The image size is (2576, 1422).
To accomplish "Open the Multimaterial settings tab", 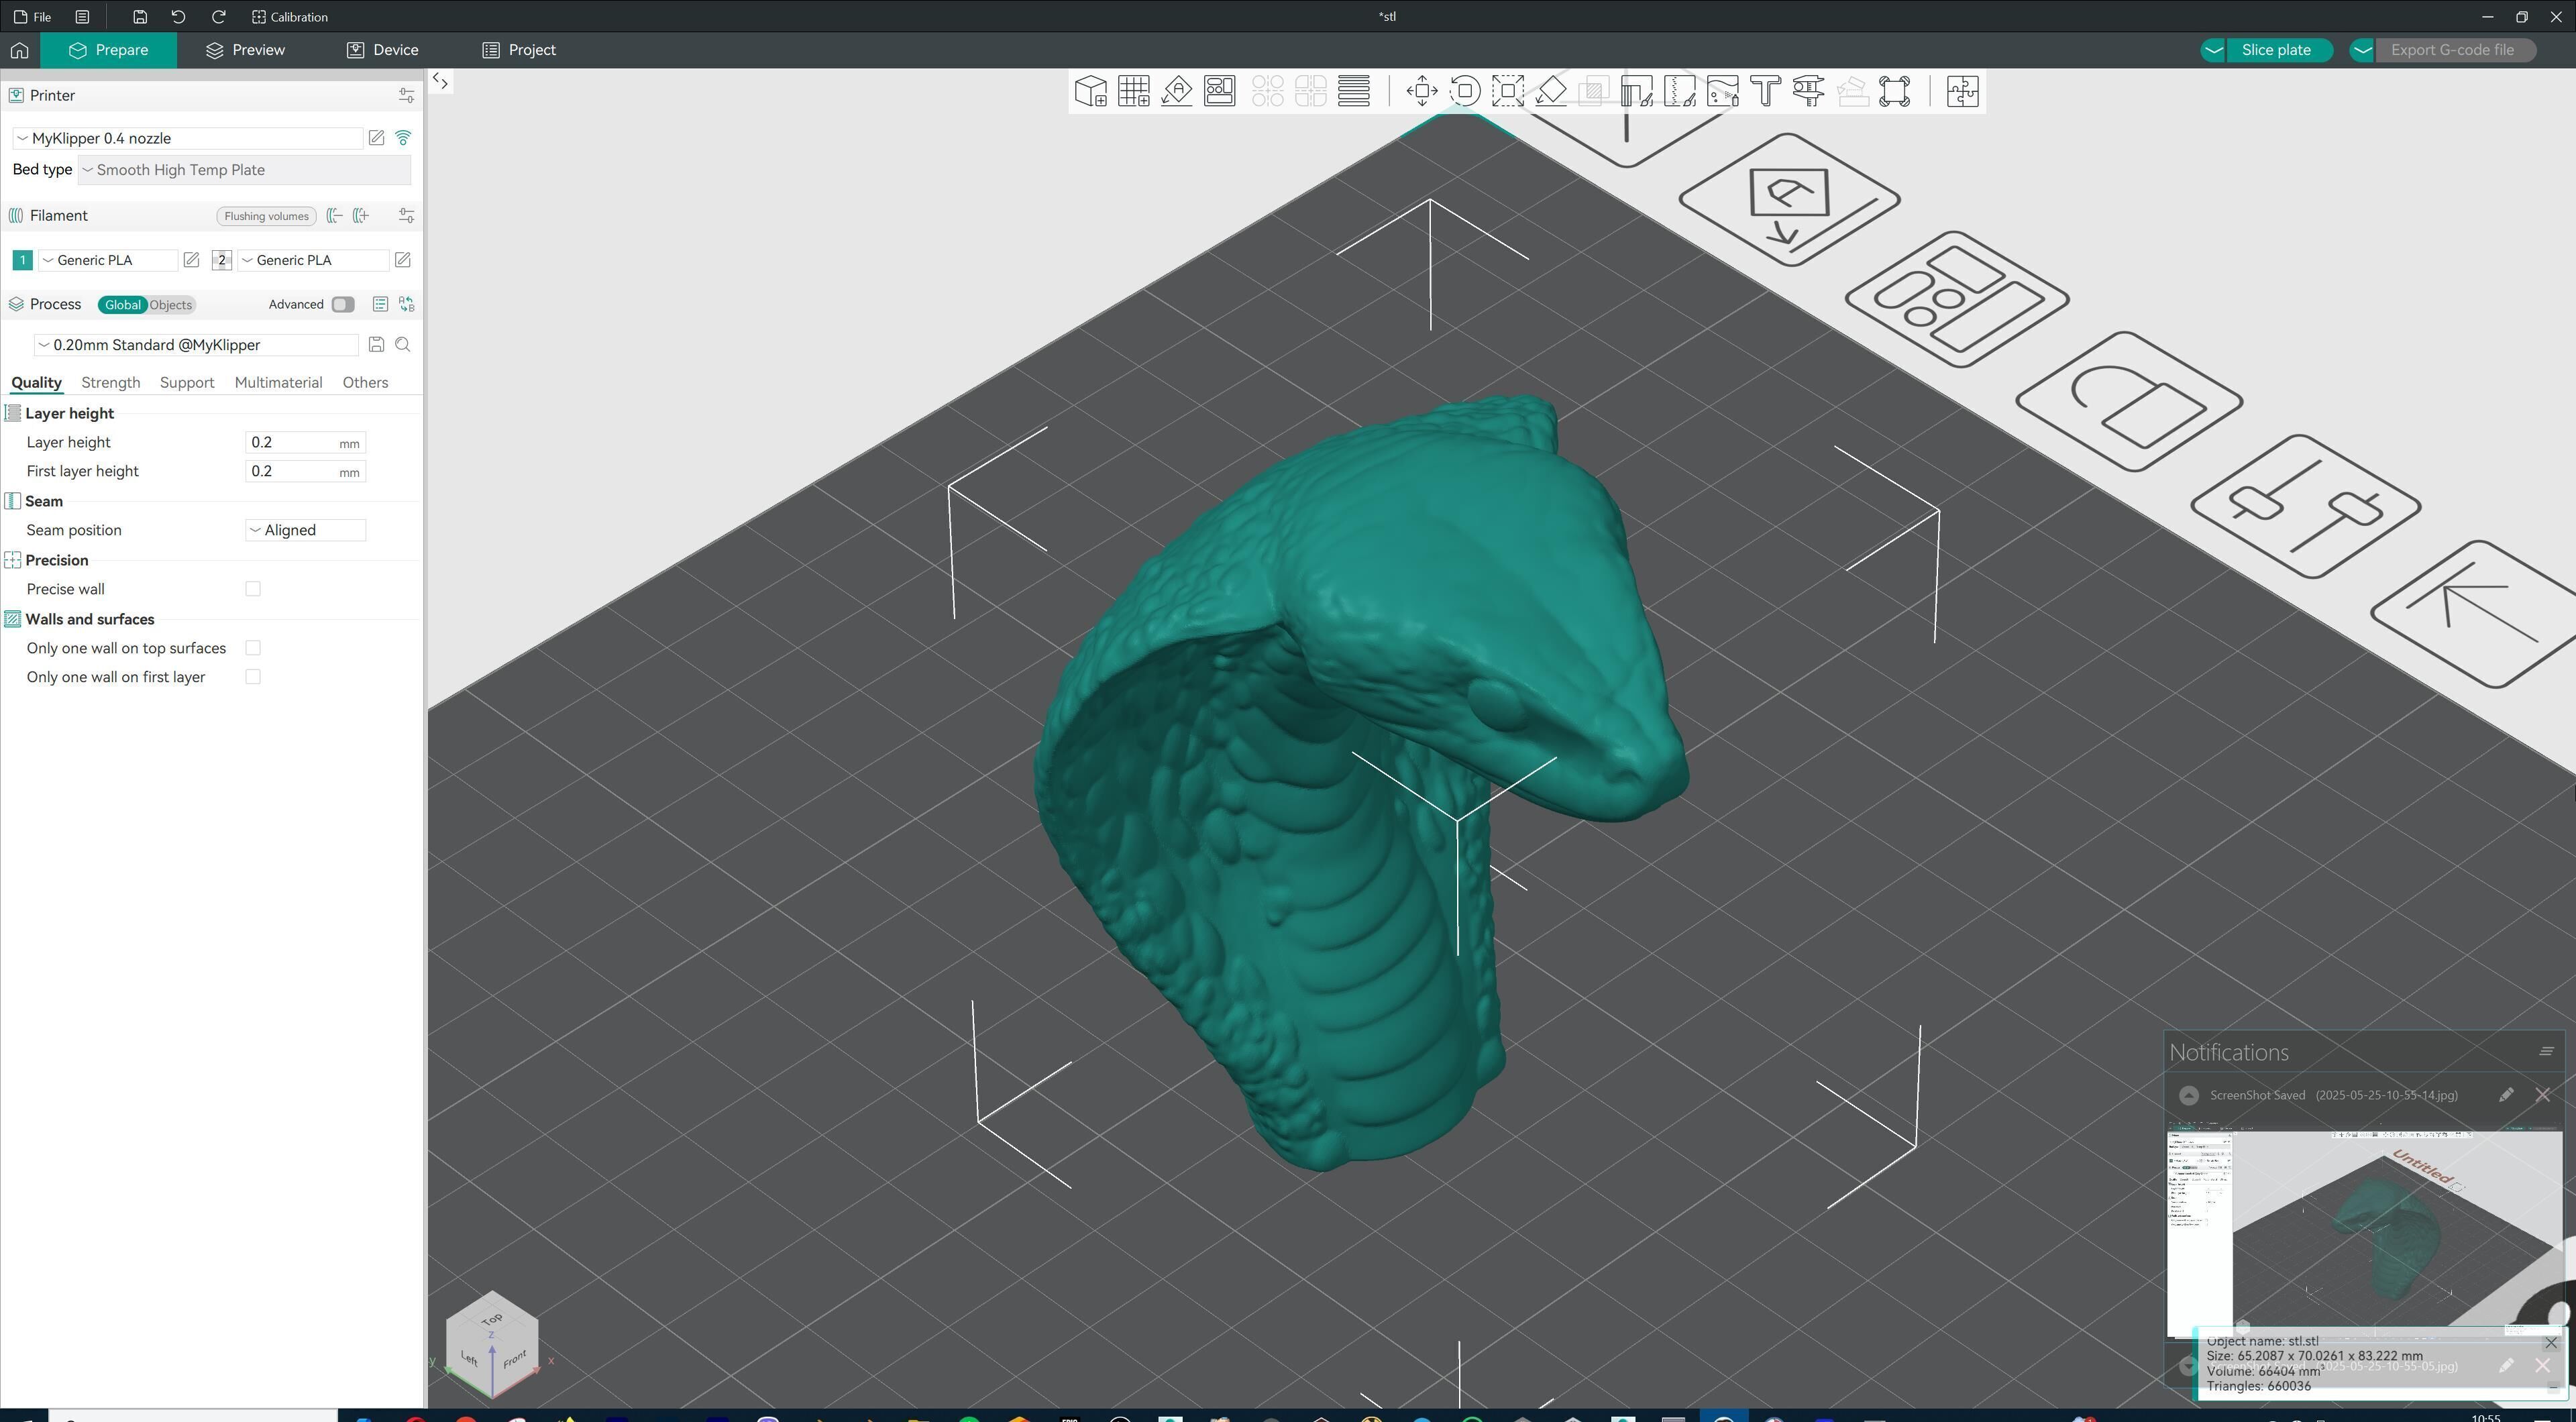I will [278, 383].
